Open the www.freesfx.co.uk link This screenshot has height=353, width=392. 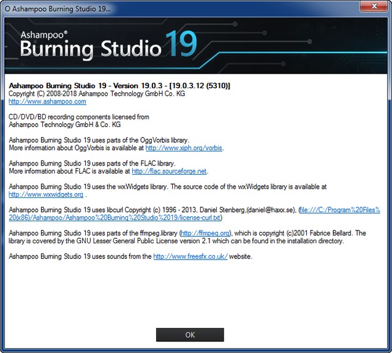(x=190, y=257)
